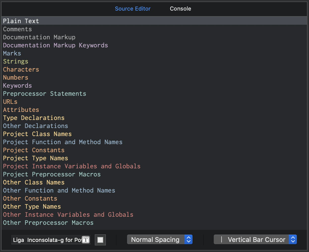Image resolution: width=309 pixels, height=252 pixels.
Task: Switch to the Console tab
Action: [x=180, y=9]
